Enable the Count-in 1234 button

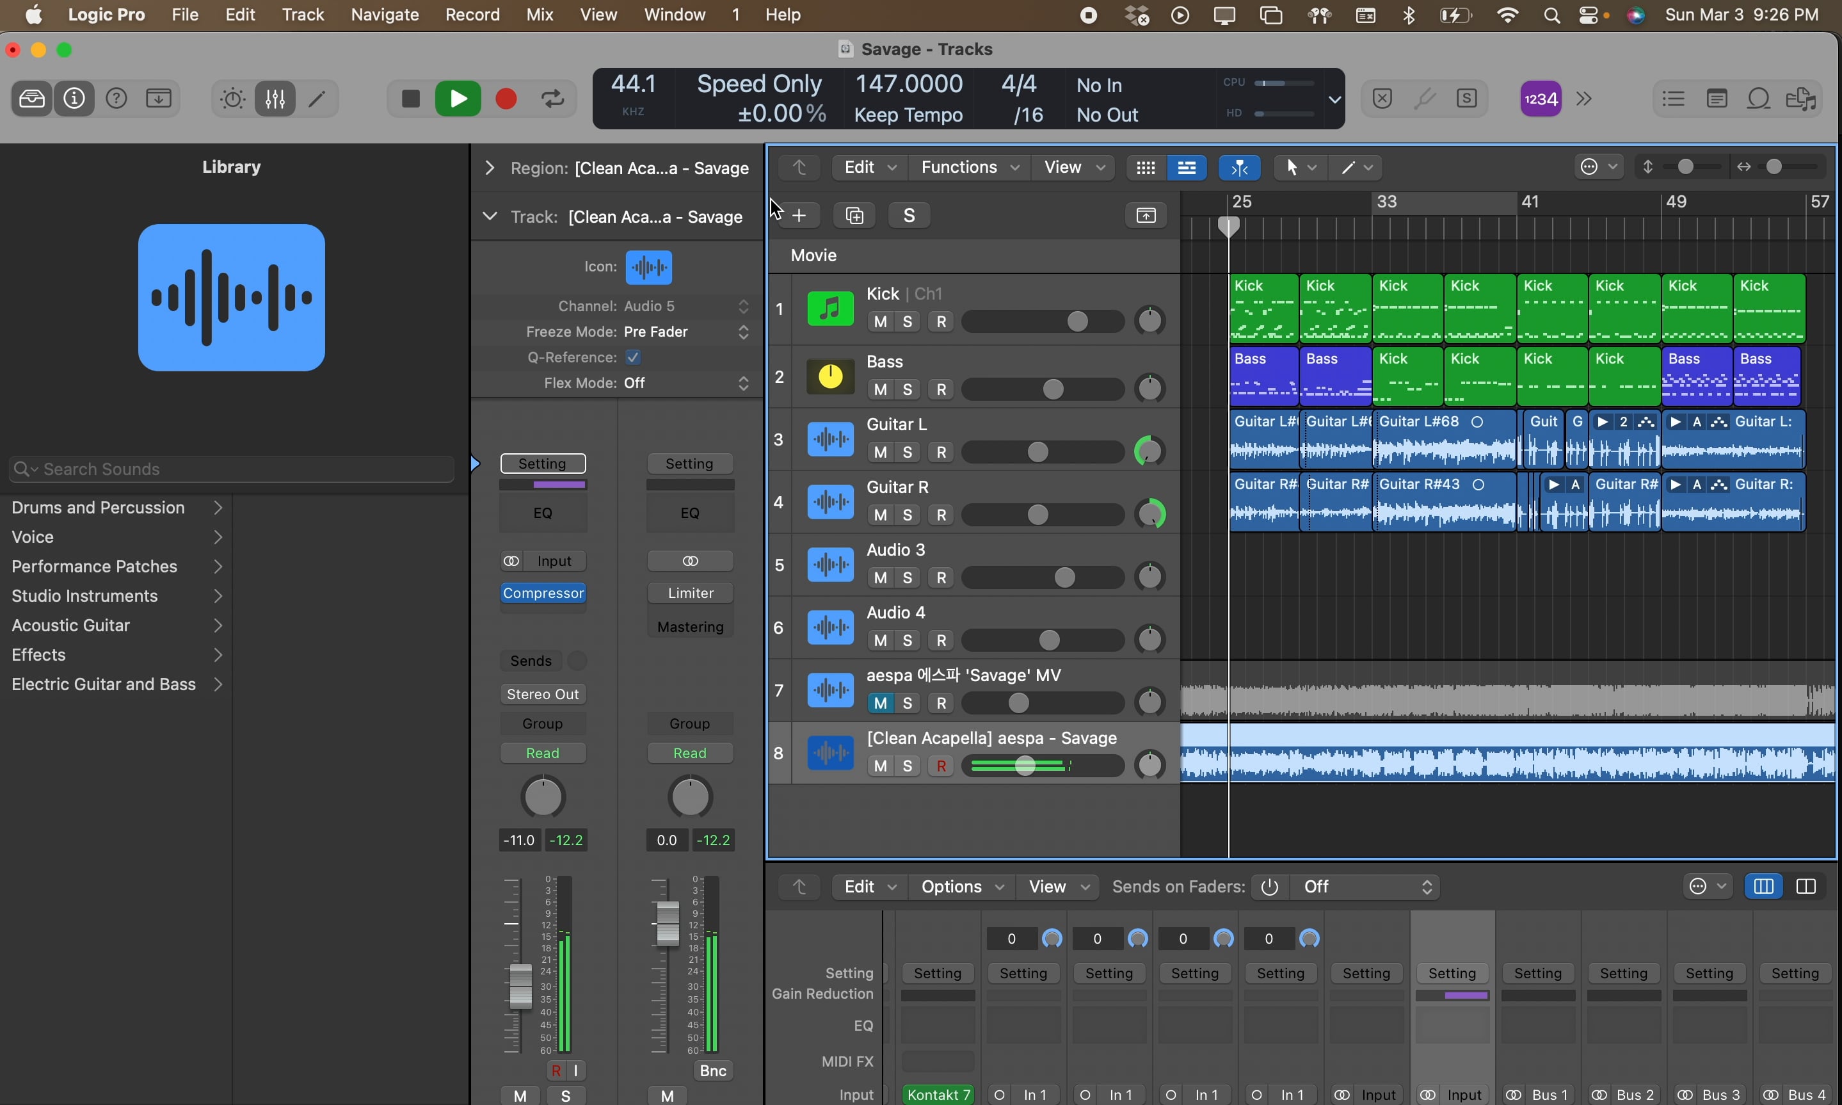[1540, 99]
